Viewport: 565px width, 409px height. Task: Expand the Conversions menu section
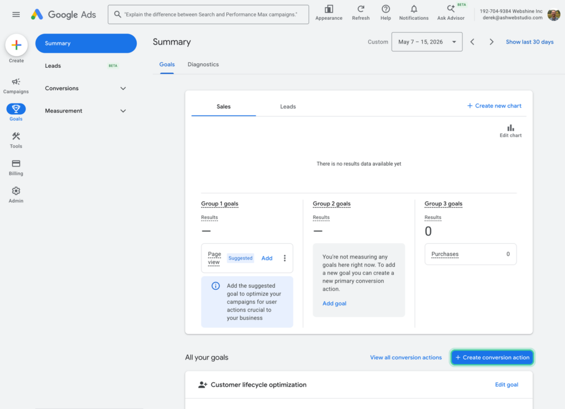(x=86, y=88)
